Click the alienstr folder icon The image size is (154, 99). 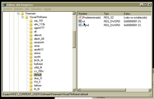coord(31,35)
